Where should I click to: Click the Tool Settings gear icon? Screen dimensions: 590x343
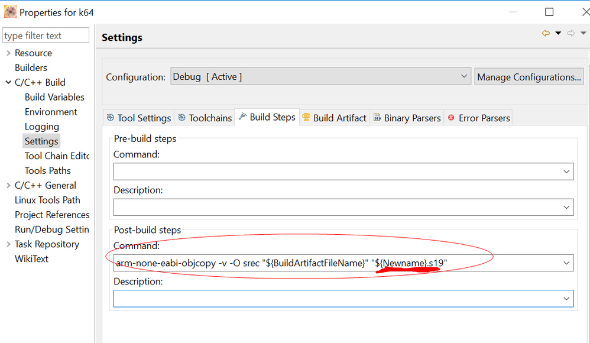110,118
